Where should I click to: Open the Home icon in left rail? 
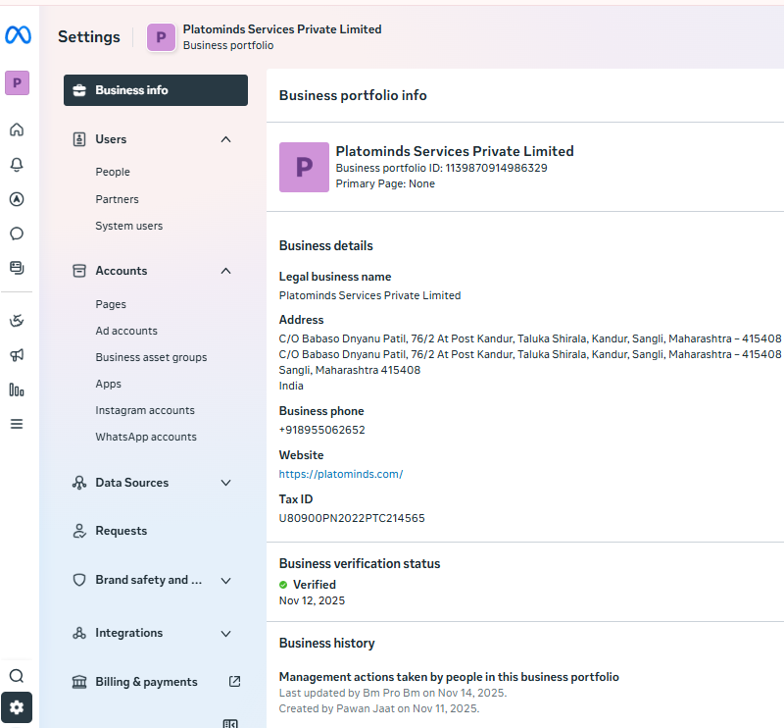17,130
